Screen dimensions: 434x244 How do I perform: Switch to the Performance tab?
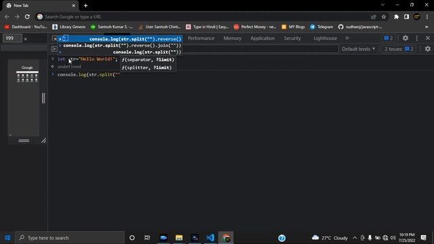(201, 38)
